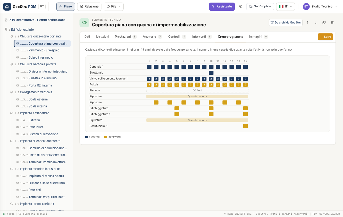This screenshot has height=217, width=343.
Task: Open the Studio Tecnico user menu
Action: point(320,7)
